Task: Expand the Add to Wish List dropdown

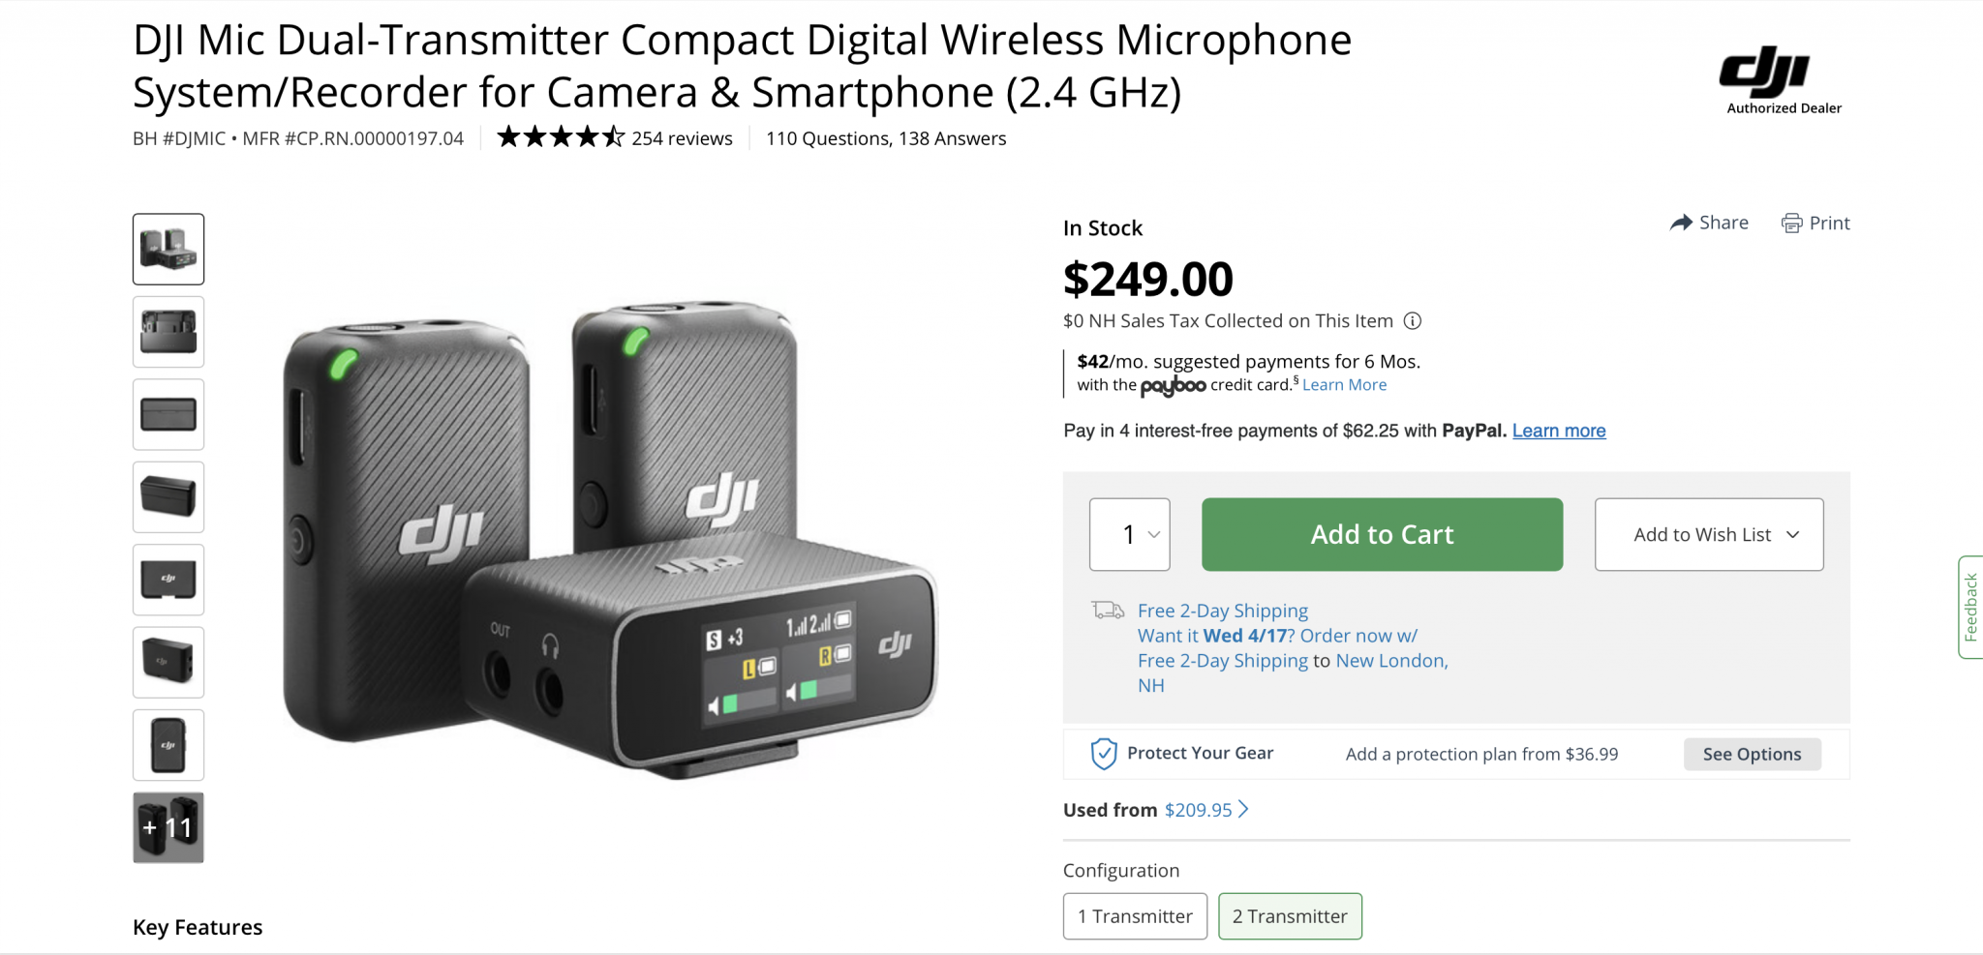Action: tap(1709, 534)
